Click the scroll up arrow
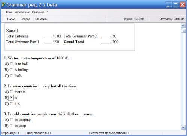This screenshot has width=187, height=136. click(183, 26)
